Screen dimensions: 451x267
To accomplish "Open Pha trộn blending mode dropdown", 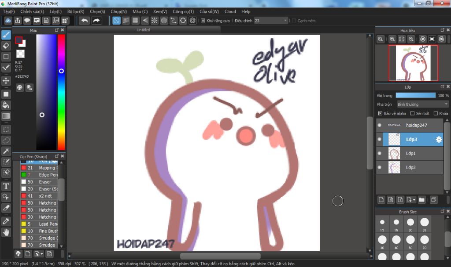I will pos(422,105).
